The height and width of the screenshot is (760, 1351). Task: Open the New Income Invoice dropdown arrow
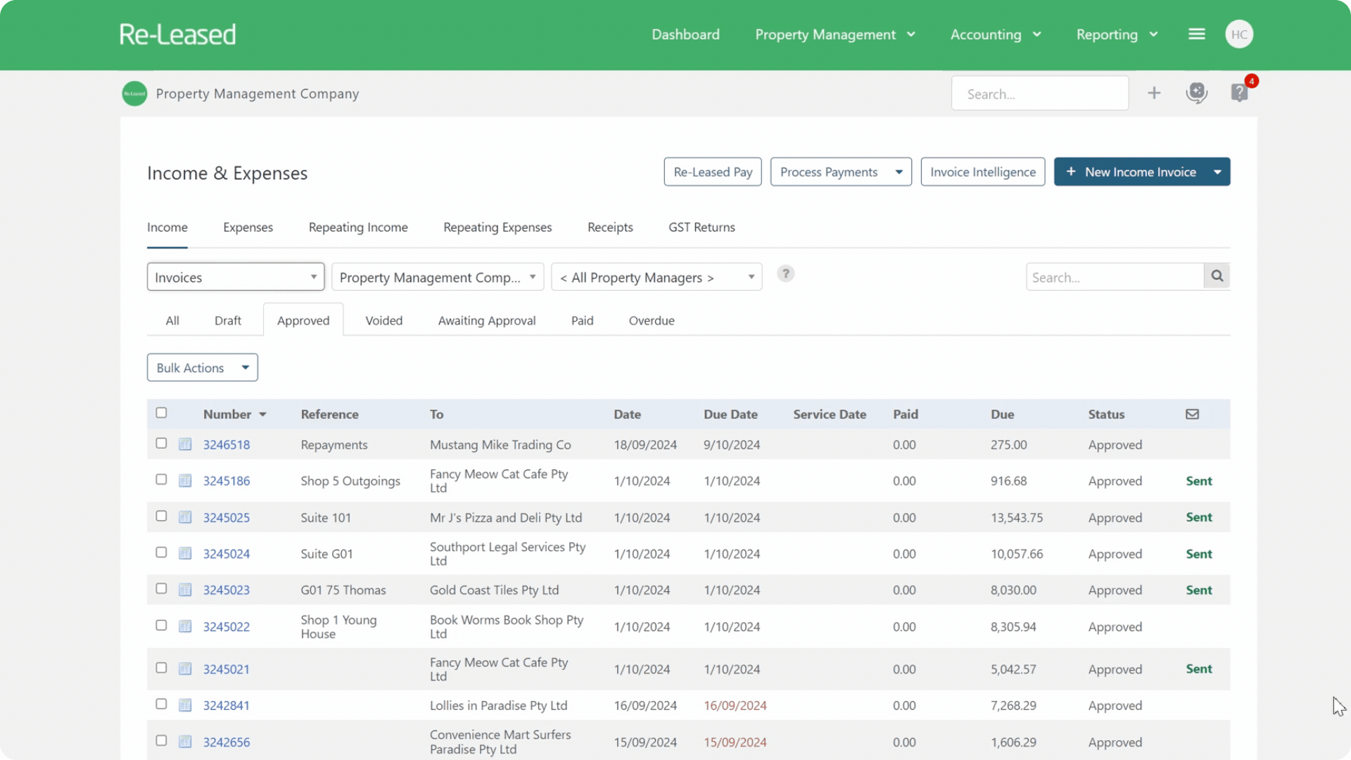[1217, 172]
